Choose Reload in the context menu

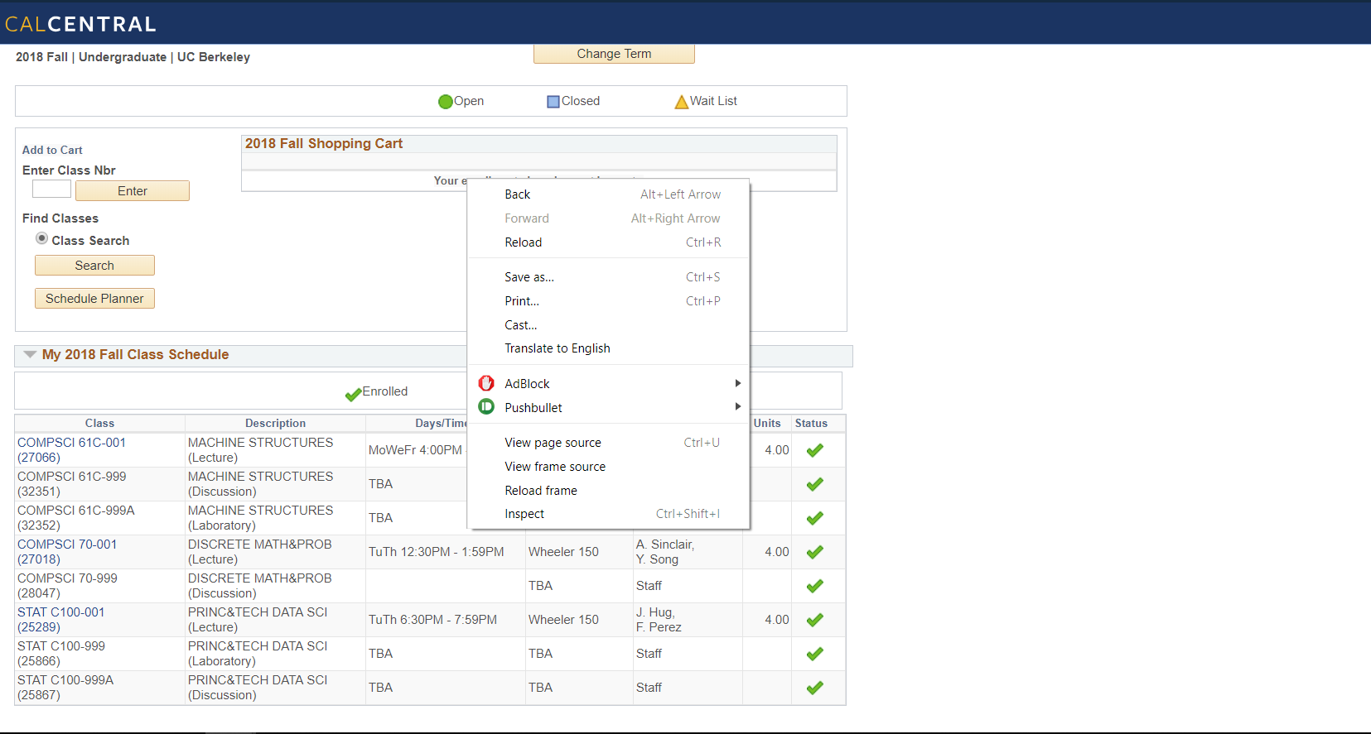pos(609,242)
